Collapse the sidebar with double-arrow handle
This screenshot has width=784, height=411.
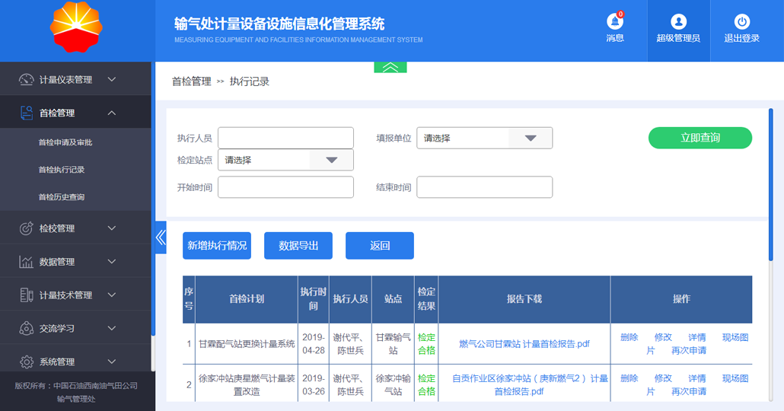[x=161, y=237]
